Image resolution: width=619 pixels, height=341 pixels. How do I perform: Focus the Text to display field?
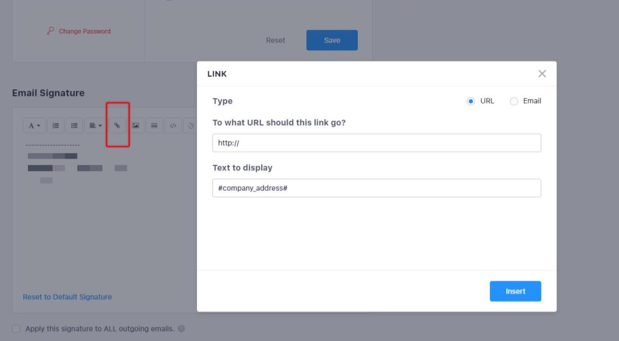[x=377, y=188]
